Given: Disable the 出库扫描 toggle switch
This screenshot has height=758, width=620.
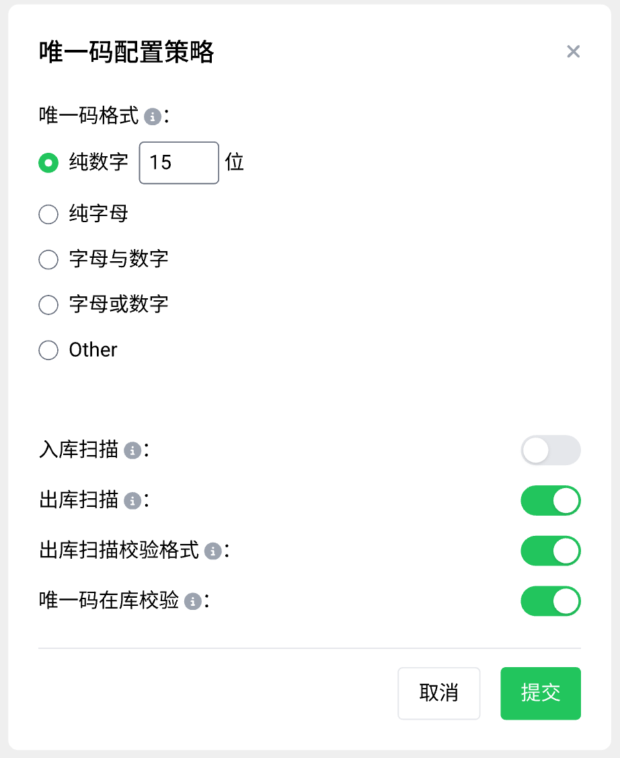Looking at the screenshot, I should 550,501.
